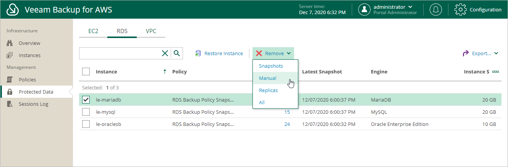
Task: Toggle the select-all header checkbox
Action: coord(86,72)
